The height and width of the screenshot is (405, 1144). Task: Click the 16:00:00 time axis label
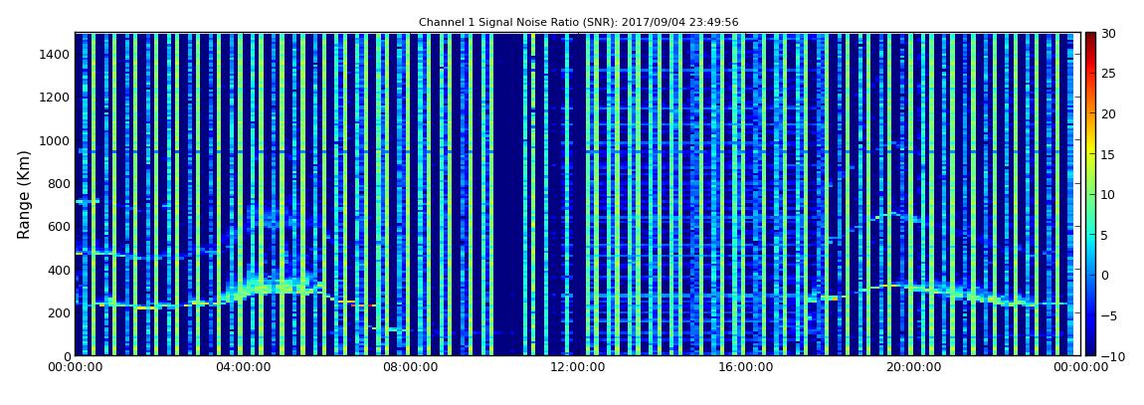[746, 368]
